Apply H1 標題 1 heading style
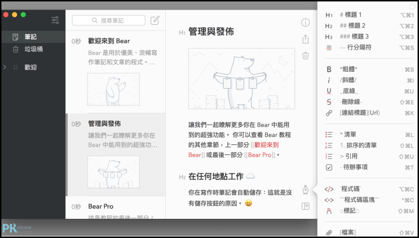 (329, 15)
